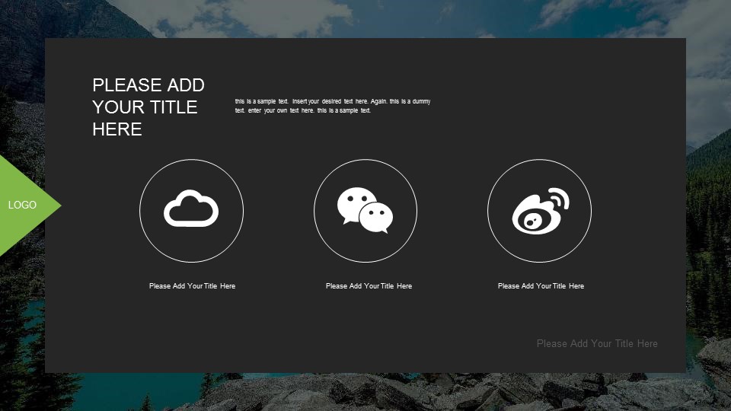
Task: Click the "LOGO" text label
Action: tap(22, 205)
